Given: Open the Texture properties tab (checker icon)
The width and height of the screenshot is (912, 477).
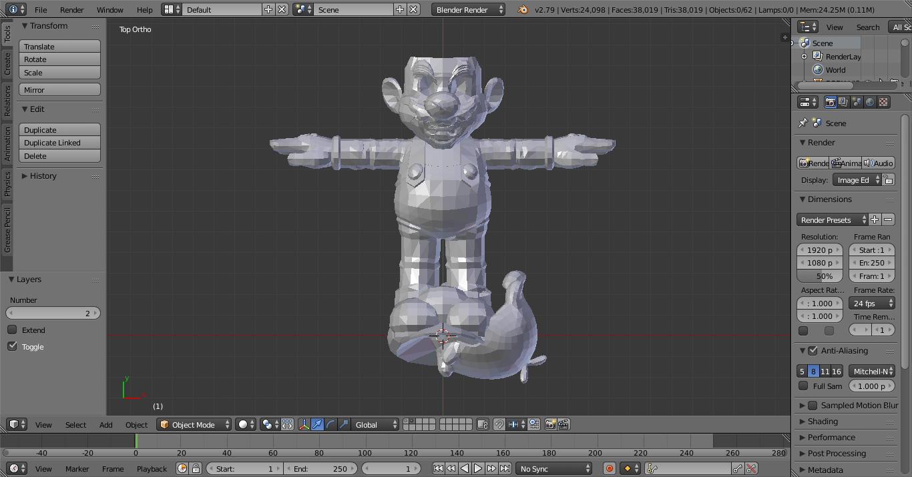Looking at the screenshot, I should pos(883,102).
